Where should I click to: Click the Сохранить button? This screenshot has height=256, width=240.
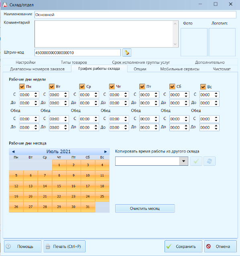point(183,246)
